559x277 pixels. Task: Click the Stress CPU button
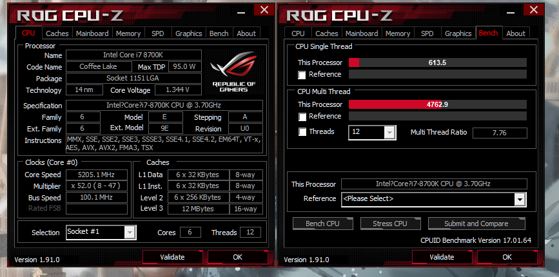click(390, 224)
